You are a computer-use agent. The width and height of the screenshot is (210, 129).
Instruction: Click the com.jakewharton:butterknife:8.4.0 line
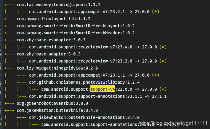point(57,110)
